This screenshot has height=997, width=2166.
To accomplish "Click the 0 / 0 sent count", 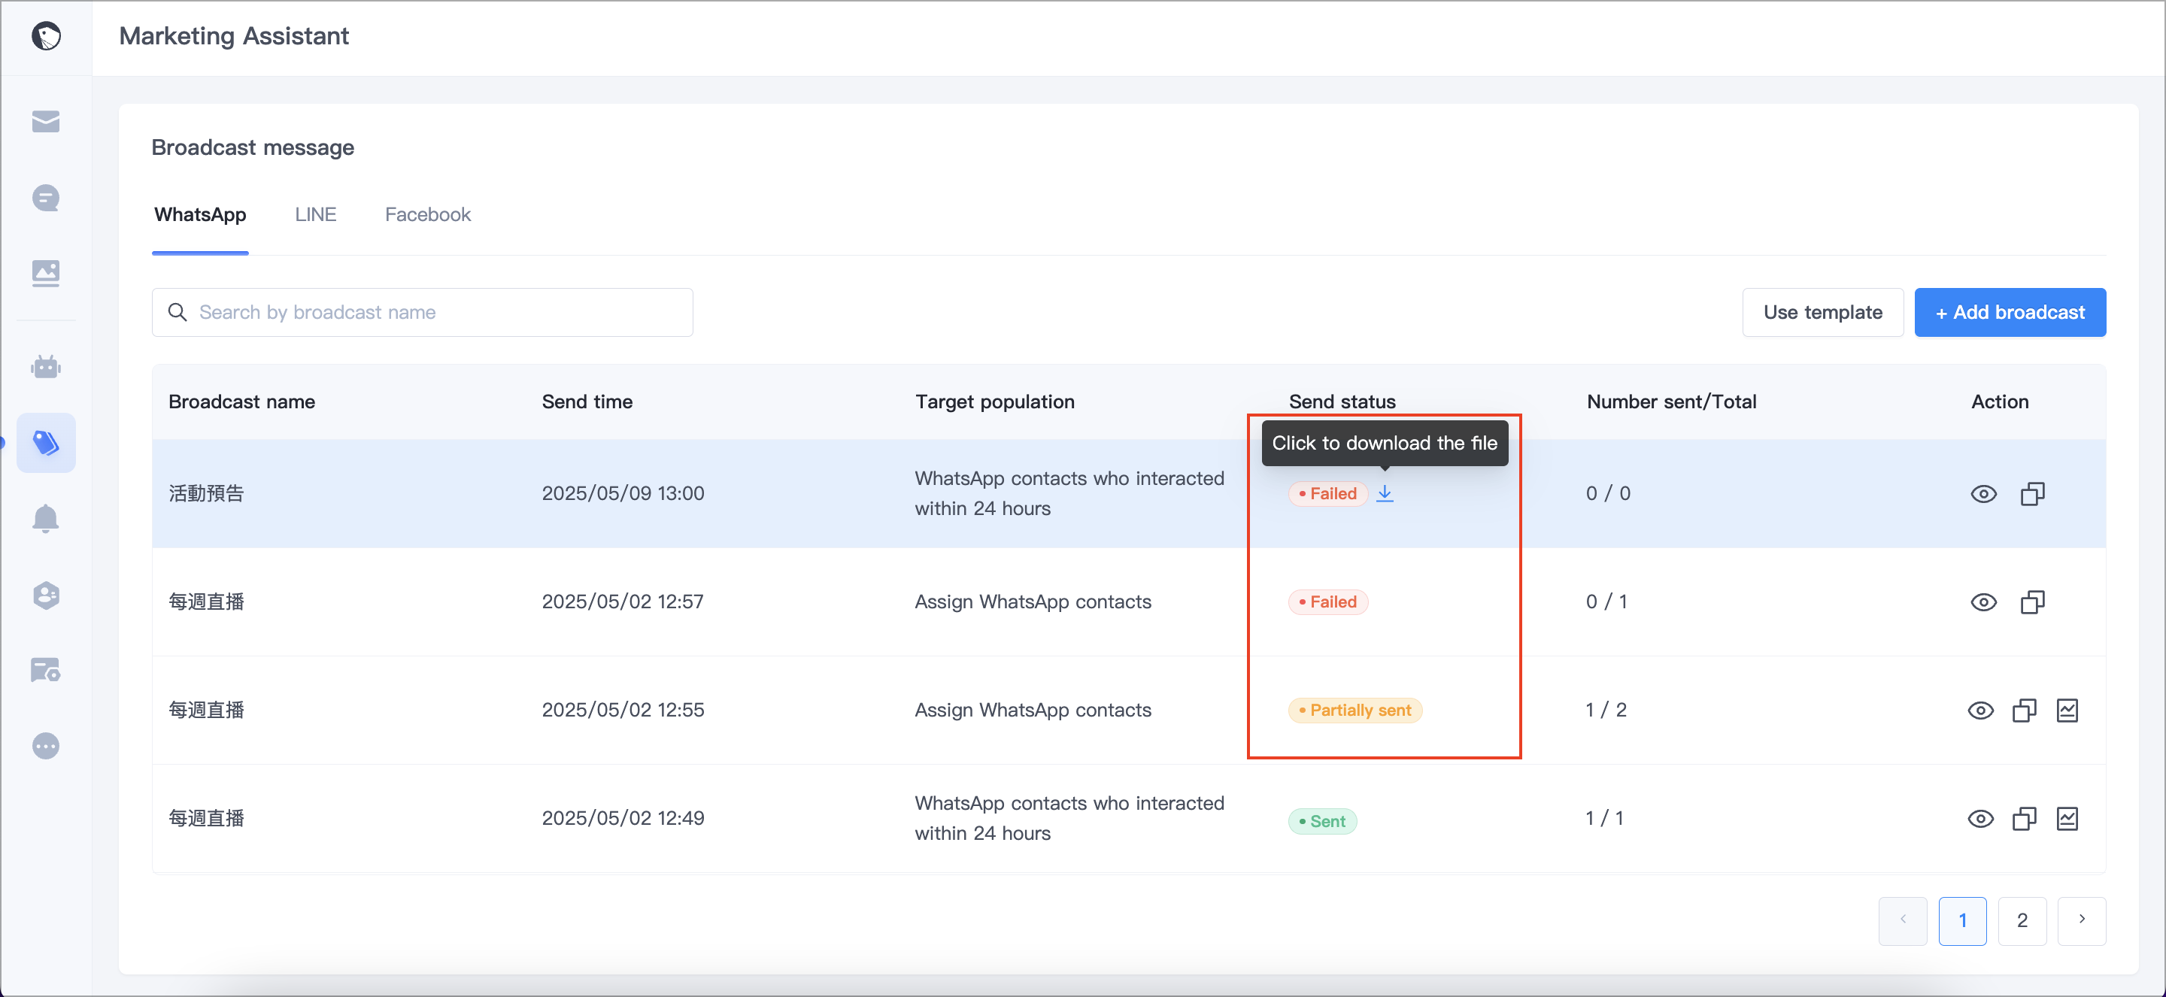I will coord(1608,493).
